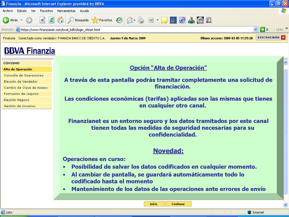Open Formación de seguros
The width and height of the screenshot is (289, 217).
27,94
